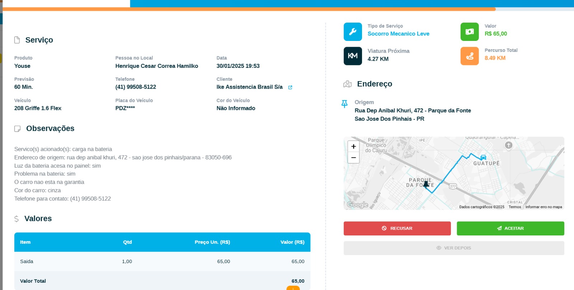Click the client name Ike Assistencia Brasil S/a
The image size is (574, 290).
pyautogui.click(x=249, y=87)
